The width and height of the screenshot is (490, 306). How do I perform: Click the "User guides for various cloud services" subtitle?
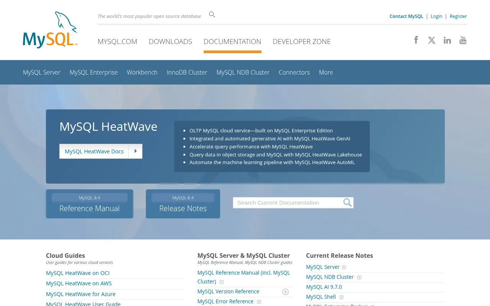80,263
